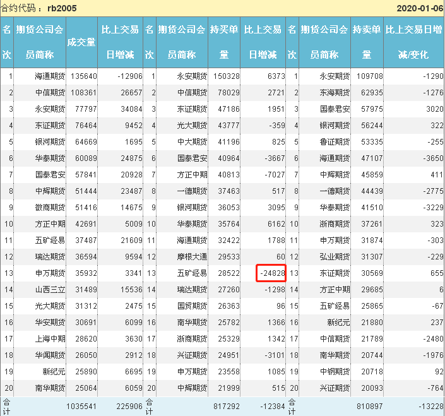Select short position value 30569
Viewport: 445px width, 416px height.
(x=372, y=273)
